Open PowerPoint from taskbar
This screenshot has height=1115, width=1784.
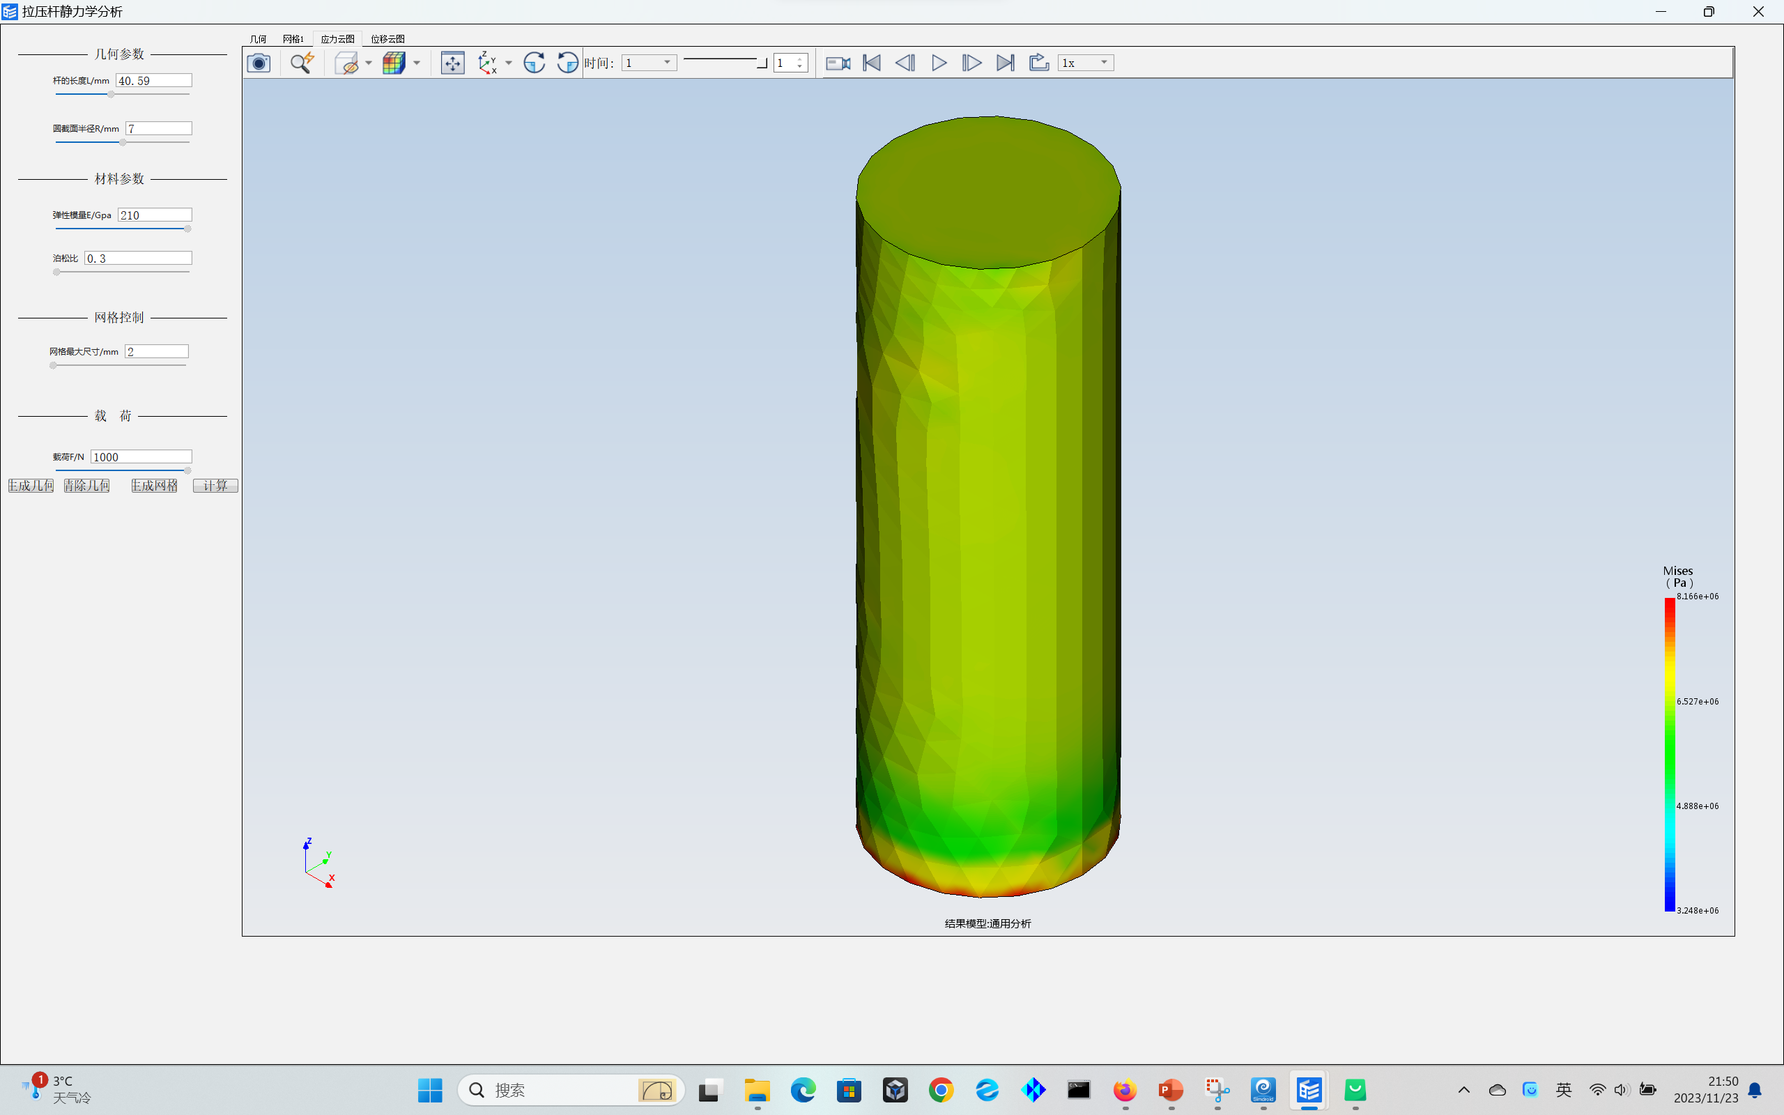click(x=1171, y=1090)
